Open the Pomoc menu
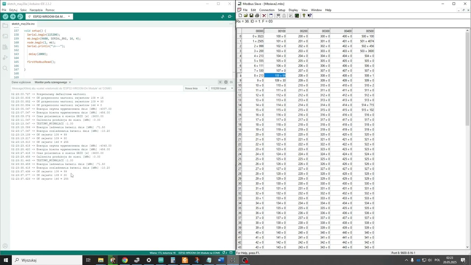This screenshot has width=471, height=265. click(x=50, y=10)
